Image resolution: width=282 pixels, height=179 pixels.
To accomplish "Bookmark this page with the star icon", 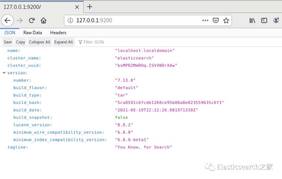I will point(226,21).
